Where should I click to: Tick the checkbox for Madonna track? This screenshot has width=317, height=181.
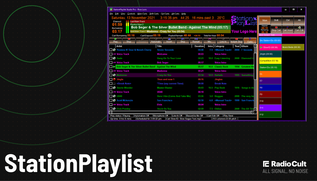[x=111, y=75]
